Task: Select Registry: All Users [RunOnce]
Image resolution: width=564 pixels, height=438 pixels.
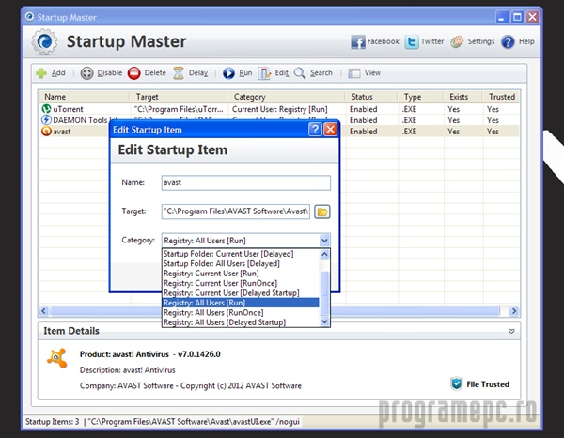Action: coord(241,312)
